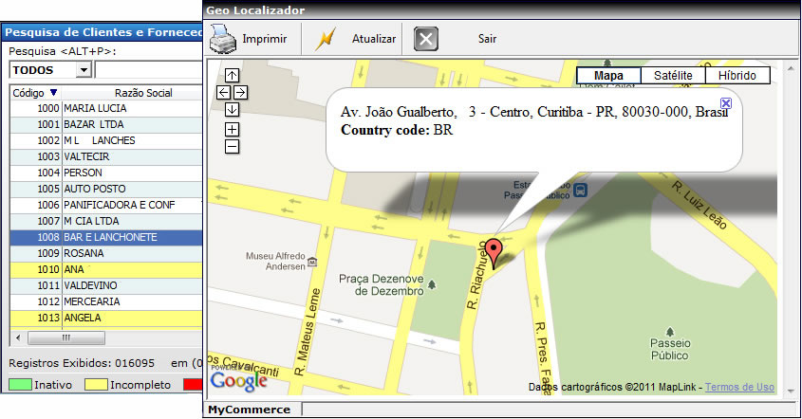The height and width of the screenshot is (419, 802).
Task: Select row 1000 MARIA LUCIA
Action: click(106, 108)
